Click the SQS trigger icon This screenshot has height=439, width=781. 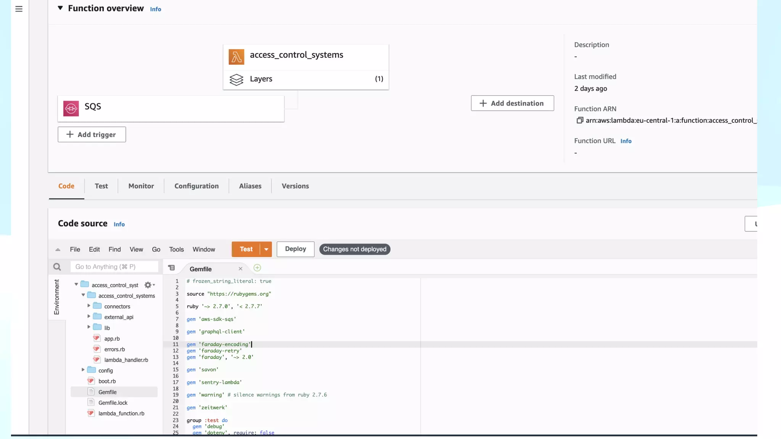(71, 109)
